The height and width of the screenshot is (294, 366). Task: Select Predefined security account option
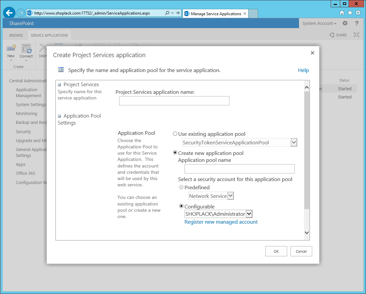tap(181, 187)
